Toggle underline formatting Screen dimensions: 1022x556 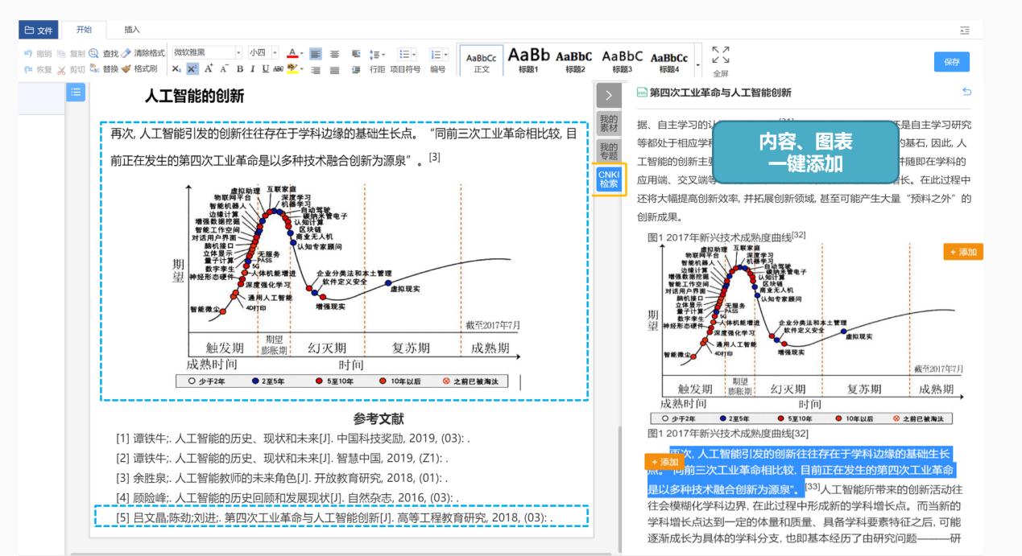coord(265,69)
